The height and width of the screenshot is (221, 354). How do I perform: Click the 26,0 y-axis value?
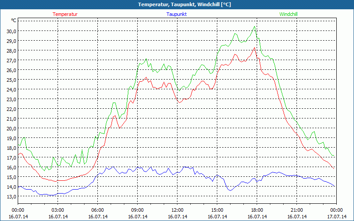point(12,70)
